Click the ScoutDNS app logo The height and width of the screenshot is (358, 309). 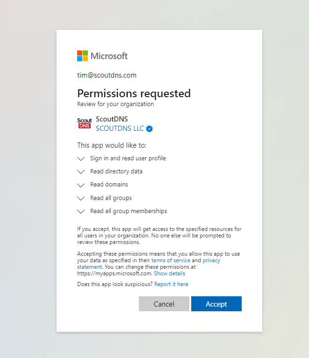tap(85, 123)
